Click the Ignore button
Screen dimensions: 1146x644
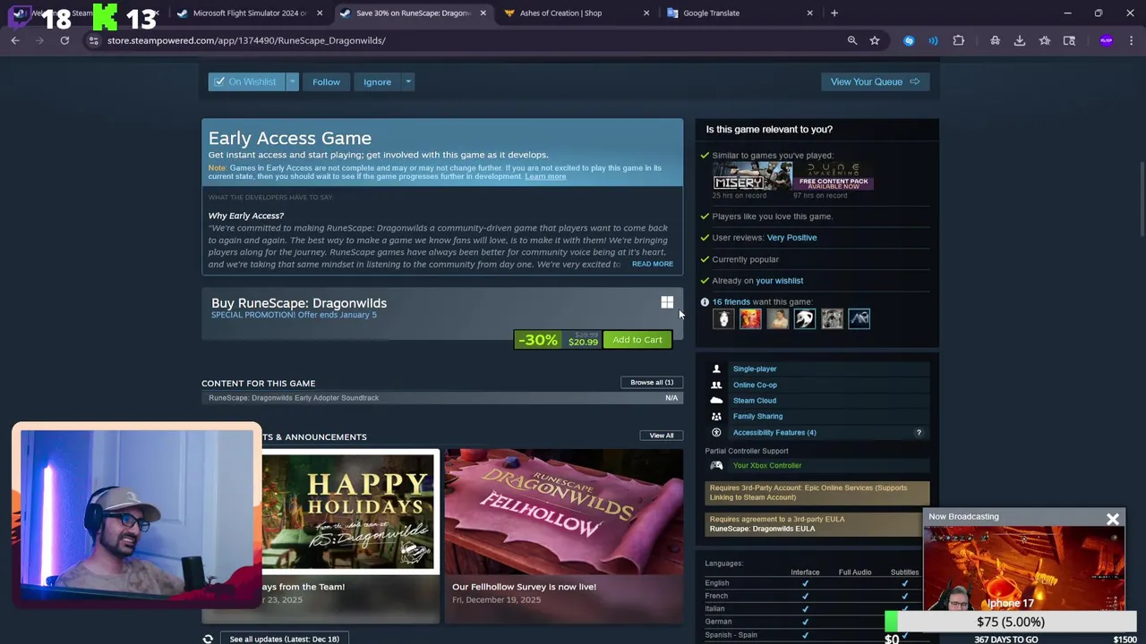tap(377, 81)
